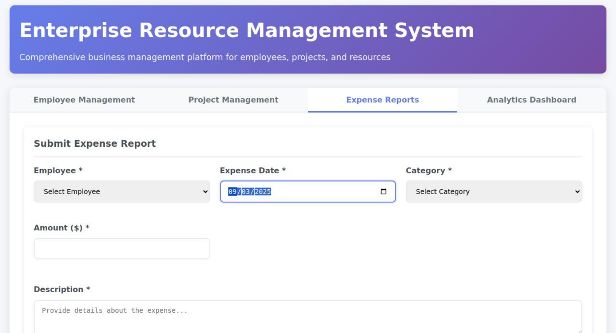Select the month segment of Expense Date
This screenshot has height=333, width=616.
click(233, 192)
